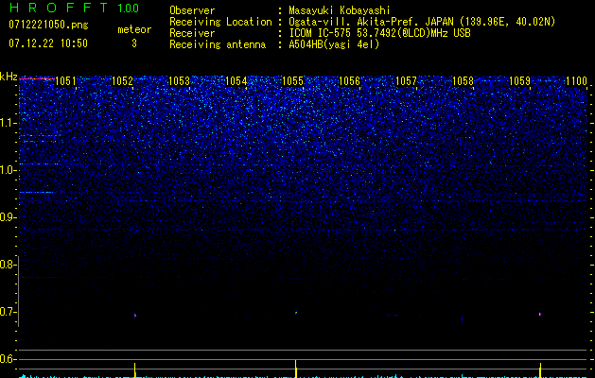Click the meteor label
Screen dimensions: 595x378
(134, 29)
